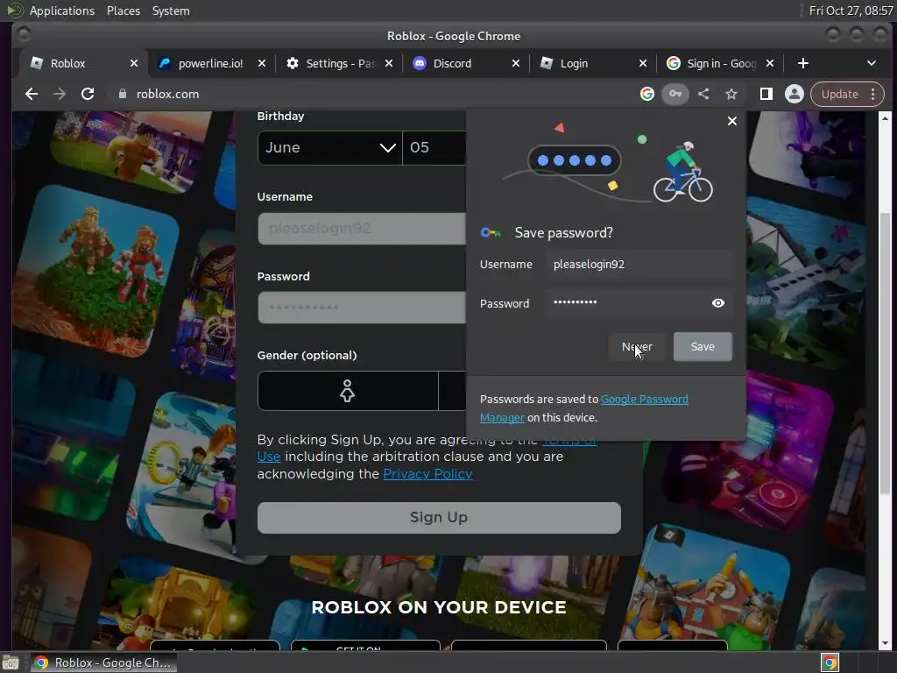Select the gender figure icon option
This screenshot has height=673, width=897.
(347, 391)
